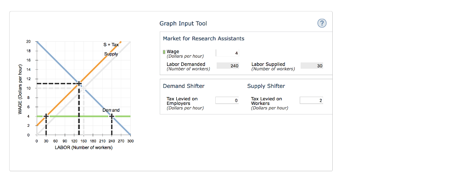The image size is (470, 196).
Task: Click the Labor Supplied value box
Action: pyautogui.click(x=312, y=66)
